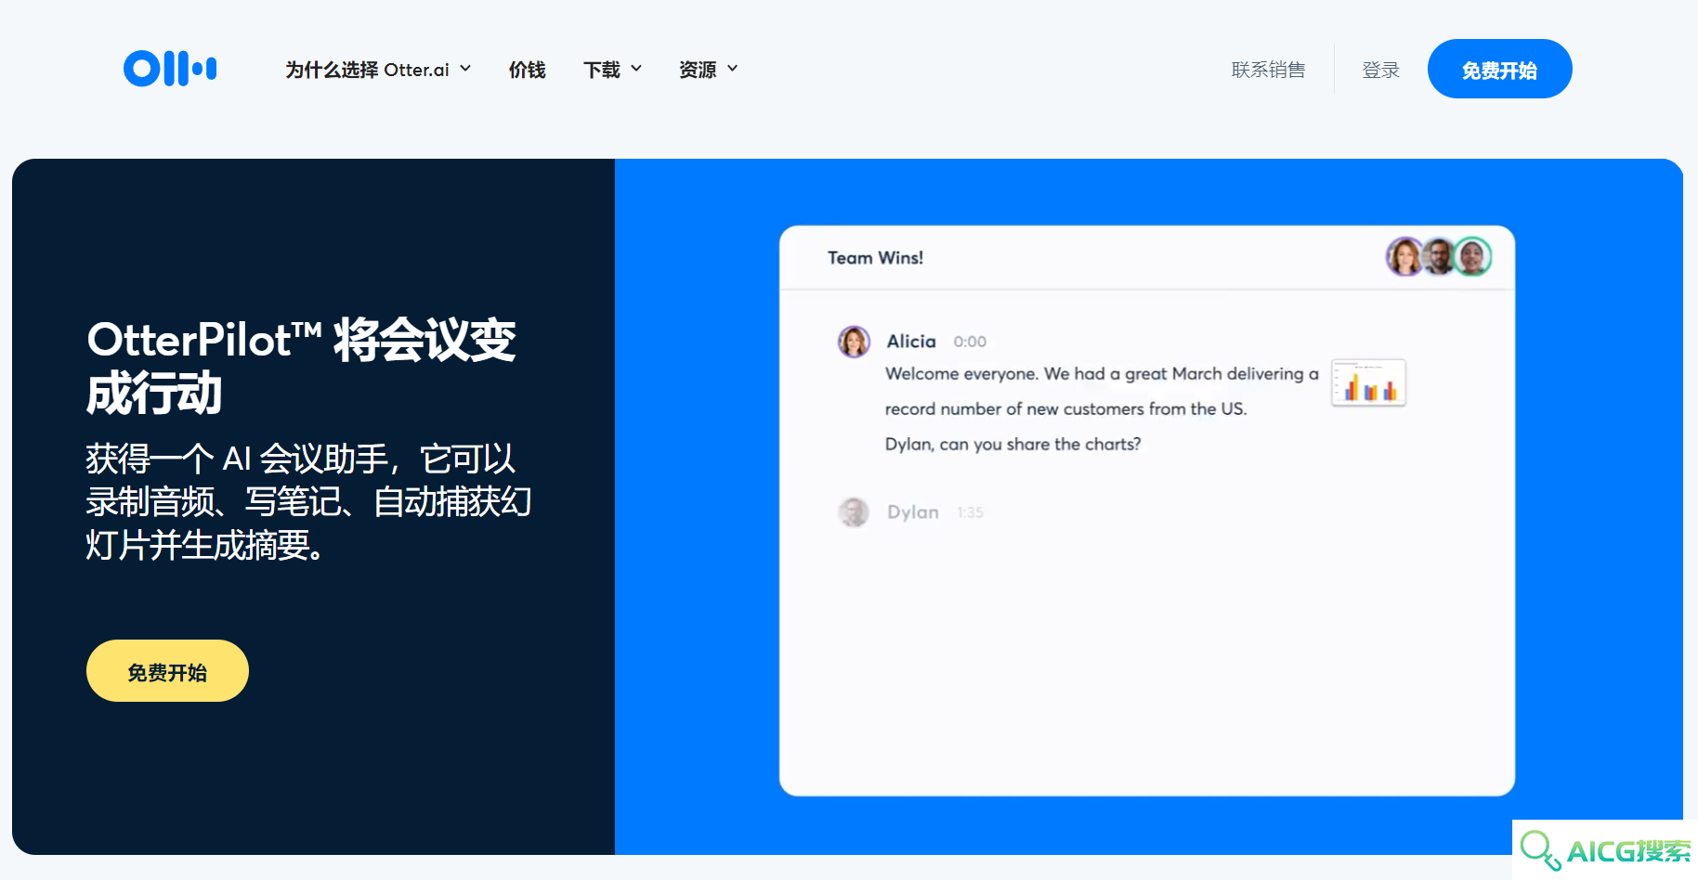Image resolution: width=1698 pixels, height=880 pixels.
Task: Click the middle participant avatar in header
Action: tap(1438, 257)
